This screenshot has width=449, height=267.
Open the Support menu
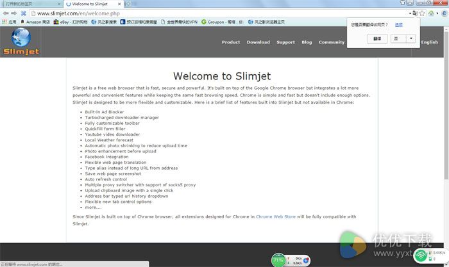point(285,42)
